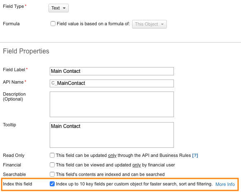Click the Searchable label text
Screen dimensions: 241x195
coord(14,174)
